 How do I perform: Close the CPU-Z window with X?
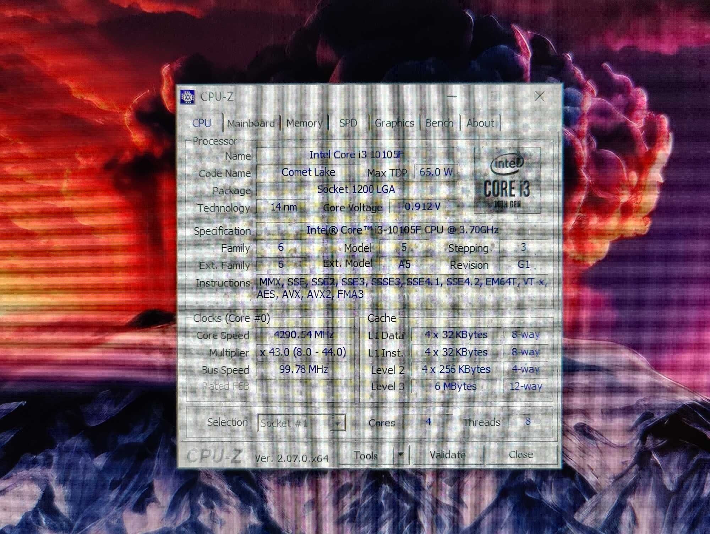540,96
